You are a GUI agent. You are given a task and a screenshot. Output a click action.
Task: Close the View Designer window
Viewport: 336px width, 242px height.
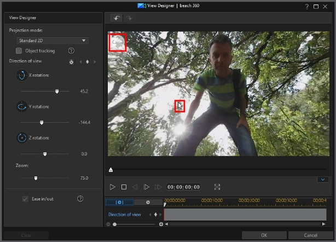(325, 7)
